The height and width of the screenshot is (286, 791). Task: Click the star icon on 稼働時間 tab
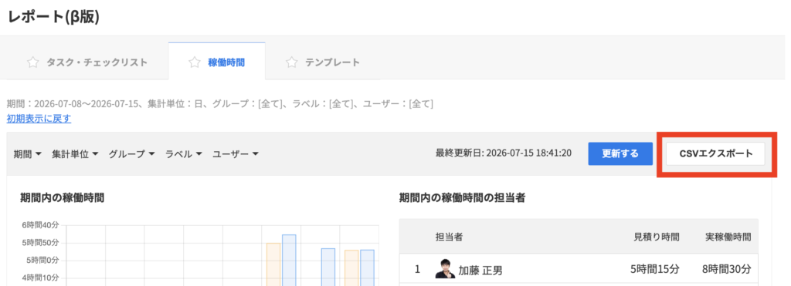click(x=194, y=62)
